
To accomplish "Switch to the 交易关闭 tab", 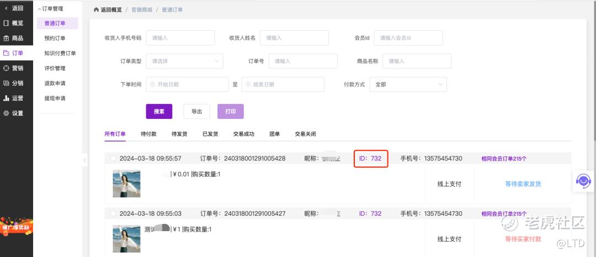I will point(306,134).
